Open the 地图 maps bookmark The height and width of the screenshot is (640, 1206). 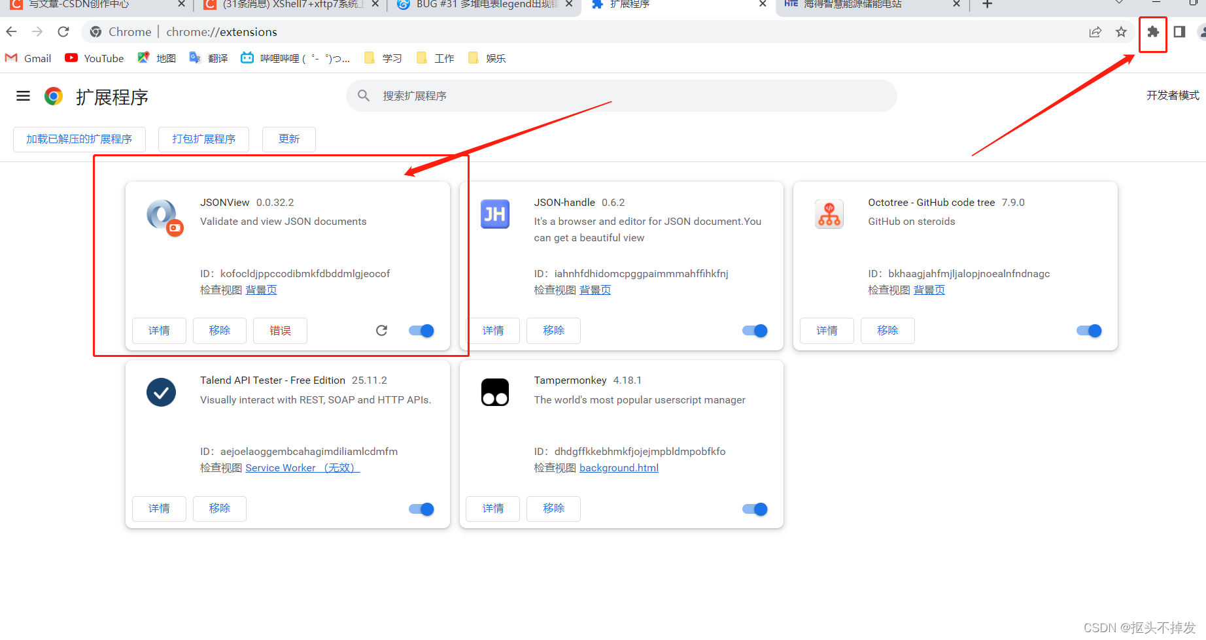coord(156,58)
